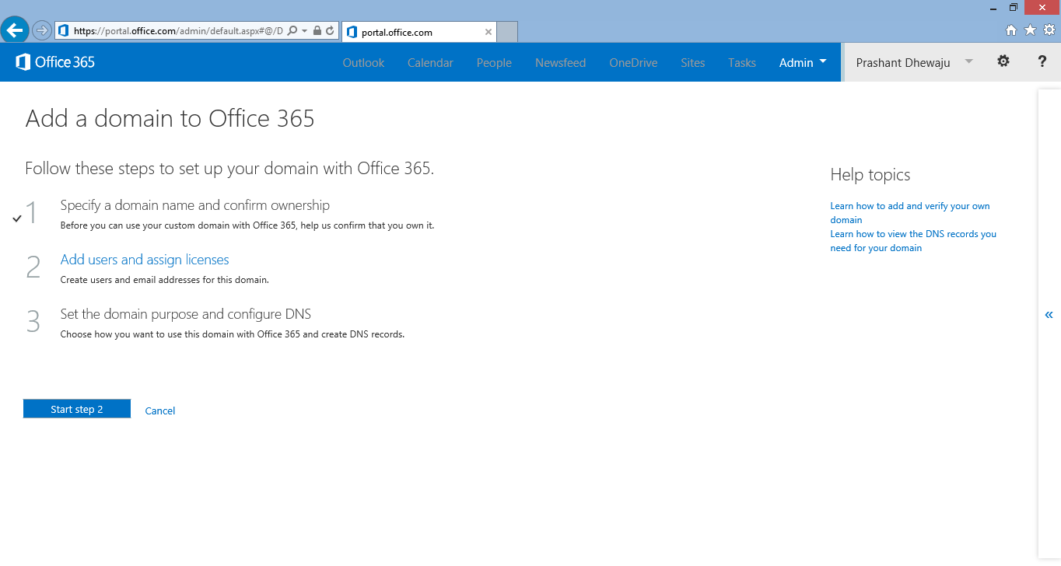Image resolution: width=1061 pixels, height=566 pixels.
Task: Open Outlook from the top navigation
Action: [363, 63]
